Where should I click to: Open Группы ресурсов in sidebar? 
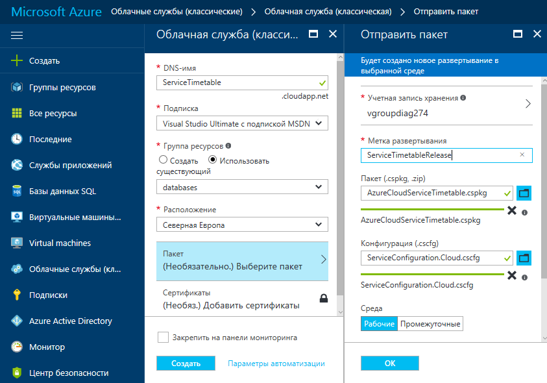pyautogui.click(x=62, y=87)
